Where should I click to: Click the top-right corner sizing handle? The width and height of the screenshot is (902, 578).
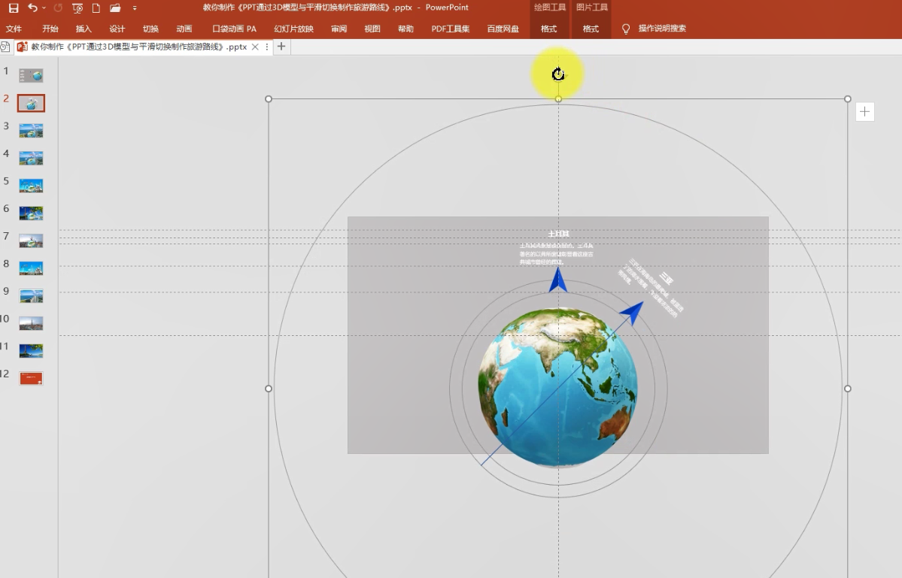pyautogui.click(x=847, y=98)
